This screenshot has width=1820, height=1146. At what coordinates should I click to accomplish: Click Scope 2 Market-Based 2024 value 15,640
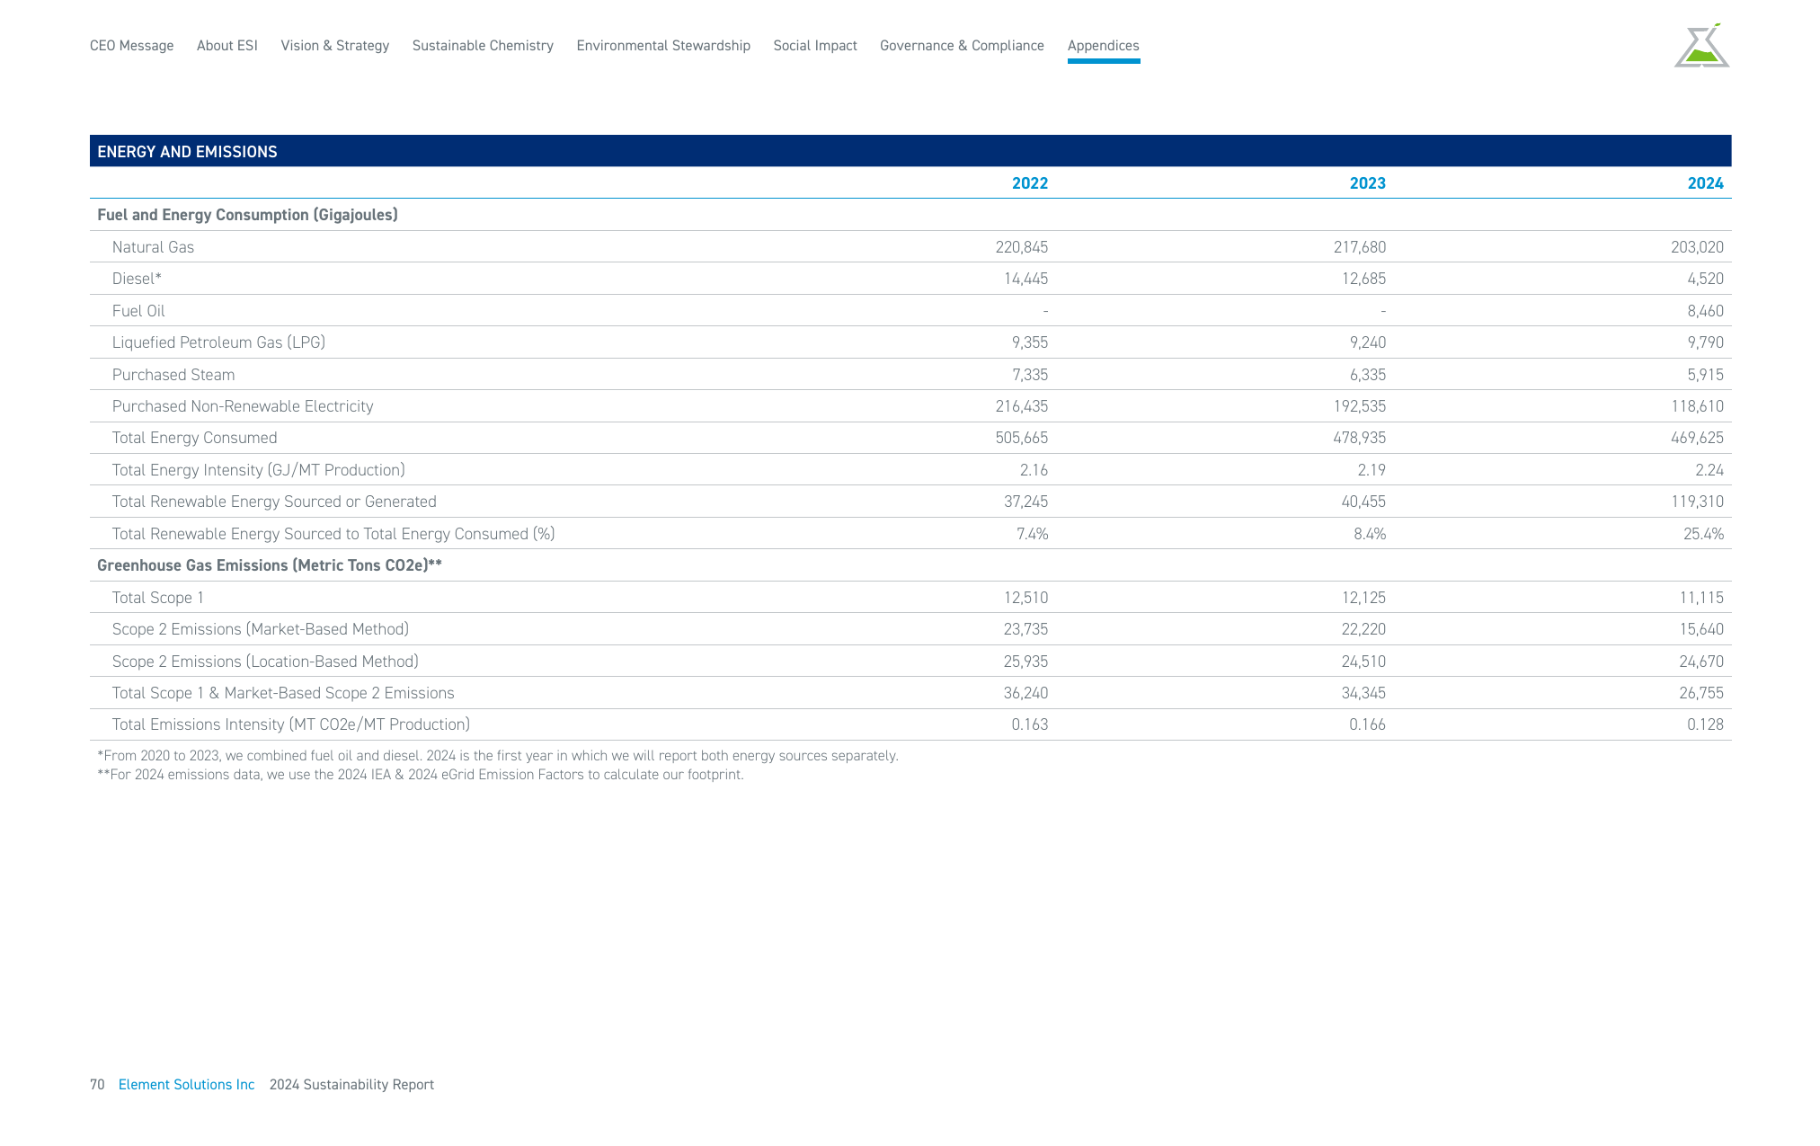1702,629
